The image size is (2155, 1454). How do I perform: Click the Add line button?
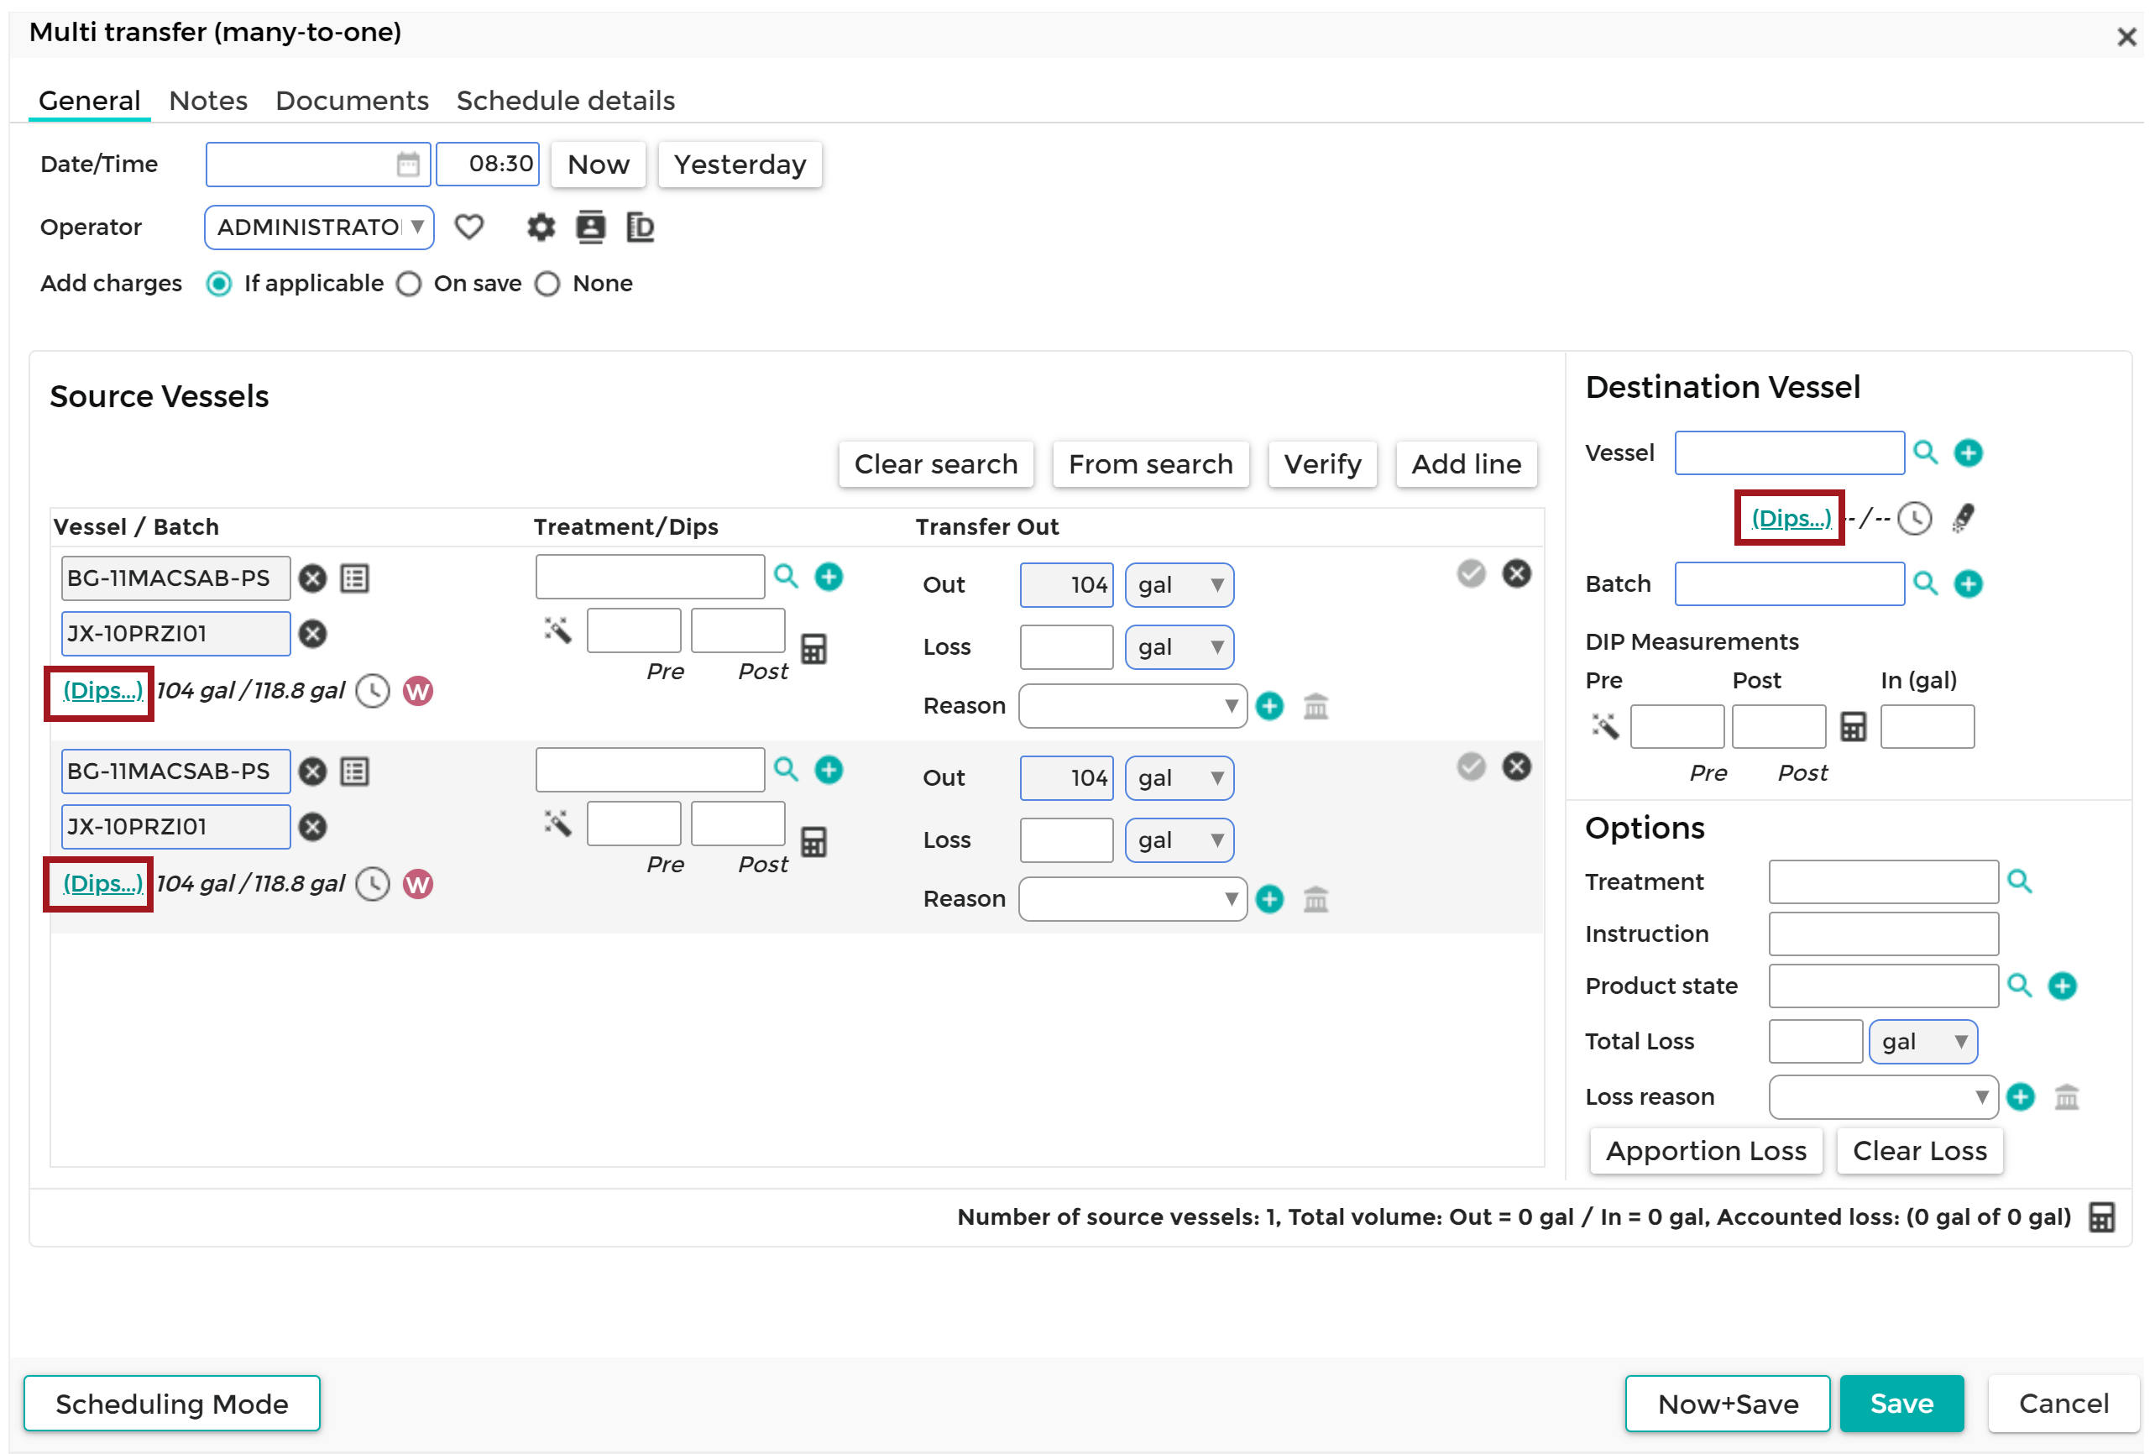tap(1466, 463)
